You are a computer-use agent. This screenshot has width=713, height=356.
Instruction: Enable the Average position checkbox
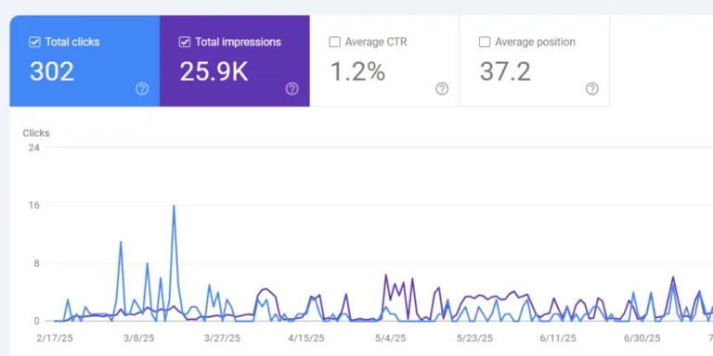pos(485,43)
